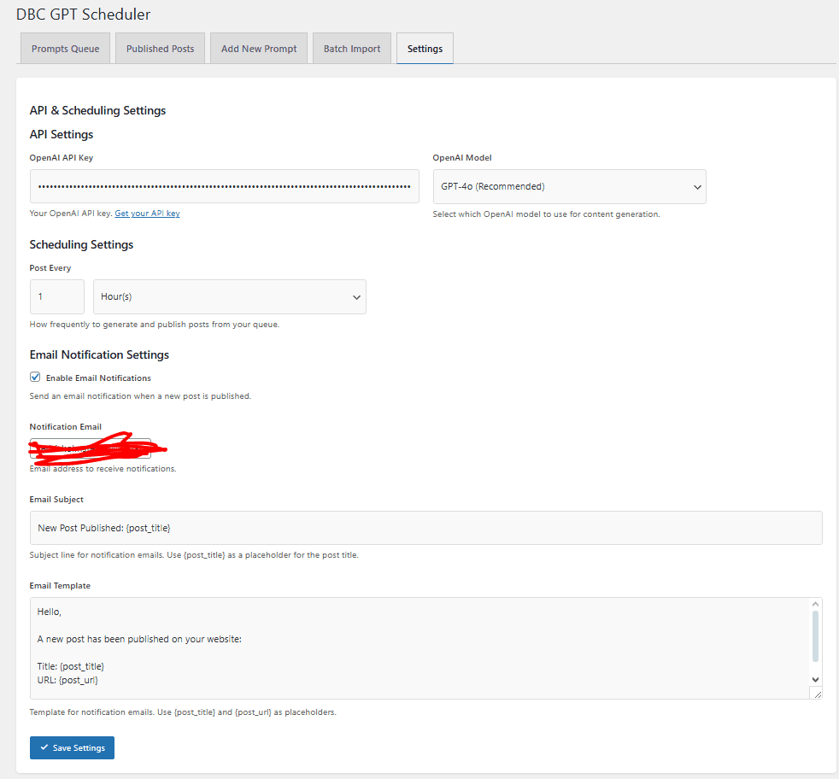Open the Batch Import tab
The height and width of the screenshot is (779, 839).
(351, 49)
